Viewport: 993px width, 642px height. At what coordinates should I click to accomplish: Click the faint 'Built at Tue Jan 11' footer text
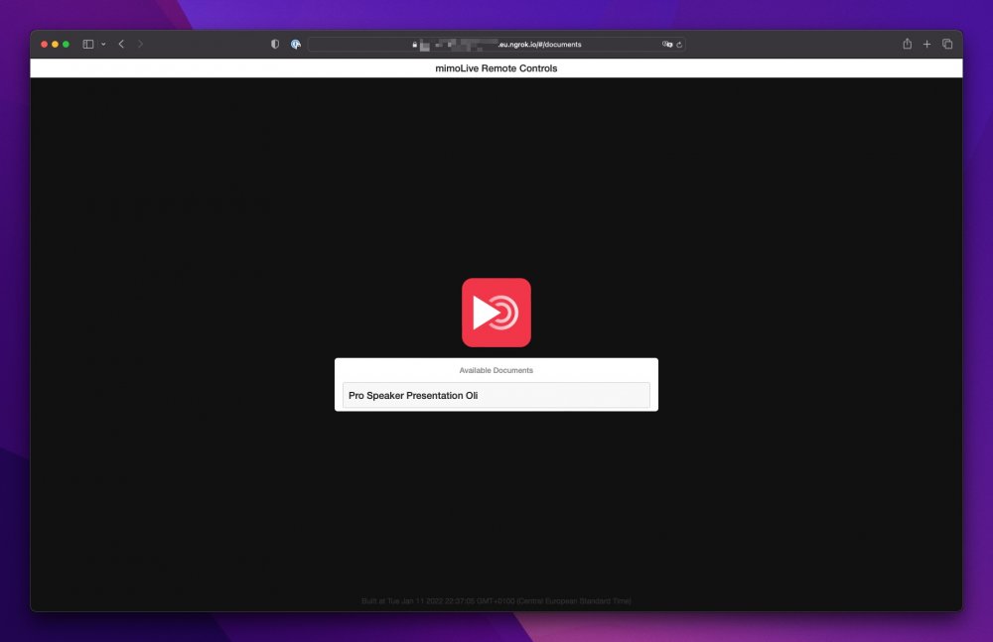click(x=496, y=601)
